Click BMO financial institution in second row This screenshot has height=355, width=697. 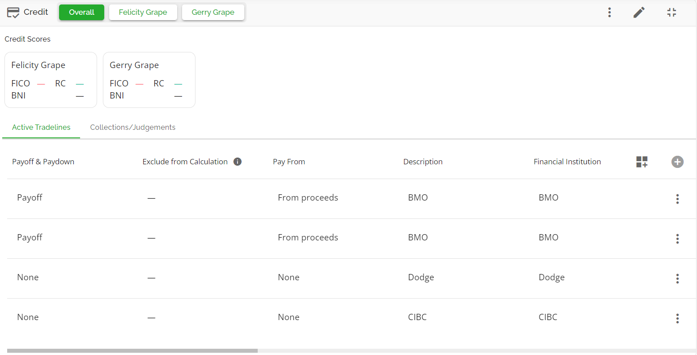point(548,237)
